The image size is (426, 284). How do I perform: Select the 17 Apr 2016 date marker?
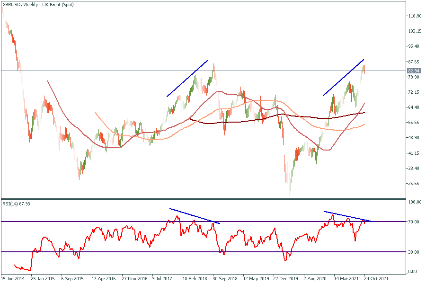(104, 279)
